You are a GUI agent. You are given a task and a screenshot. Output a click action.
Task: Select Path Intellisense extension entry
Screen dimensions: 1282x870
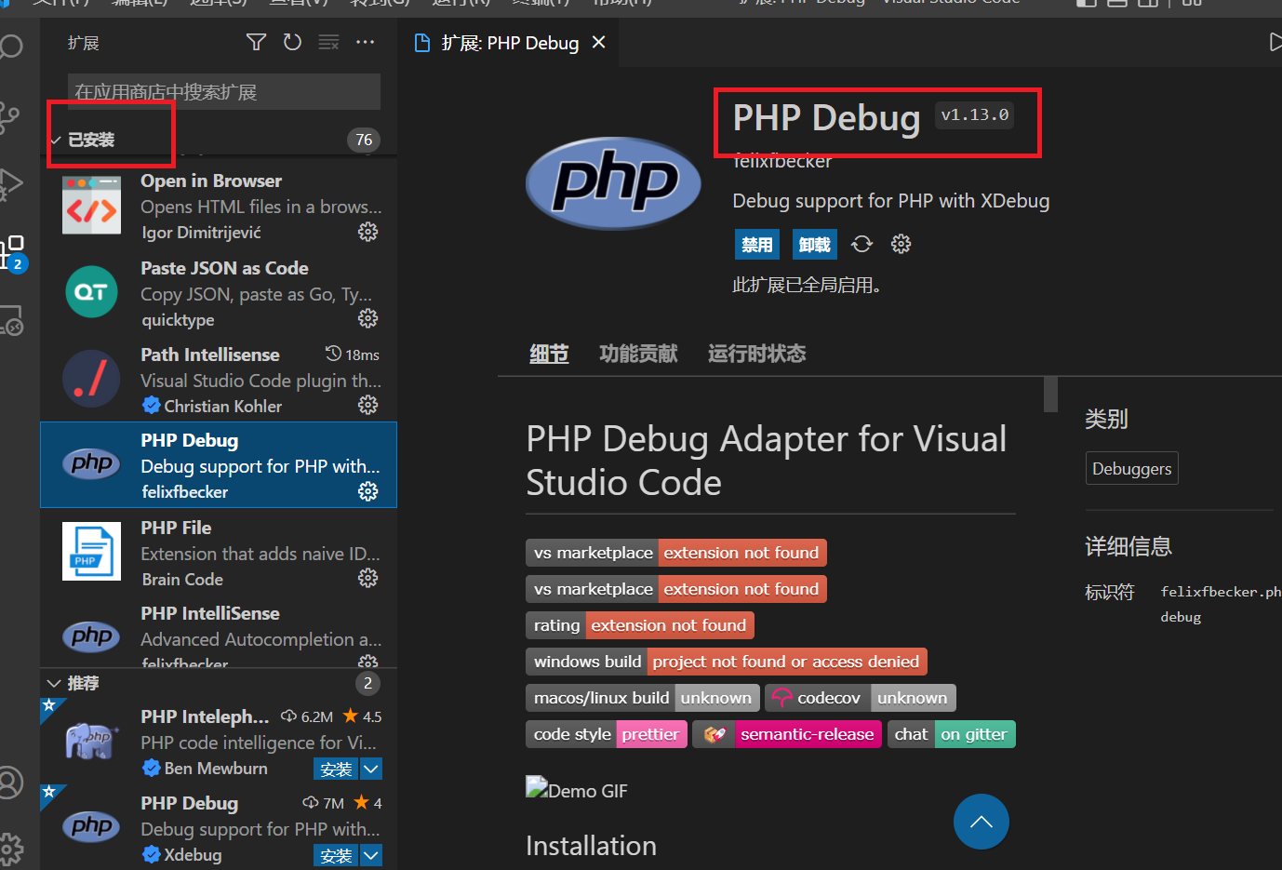219,379
